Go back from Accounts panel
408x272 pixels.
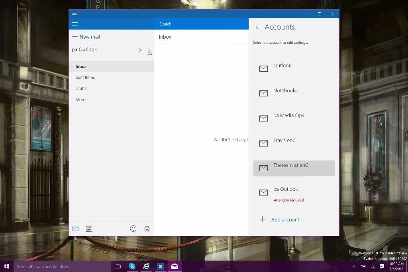[x=257, y=27]
